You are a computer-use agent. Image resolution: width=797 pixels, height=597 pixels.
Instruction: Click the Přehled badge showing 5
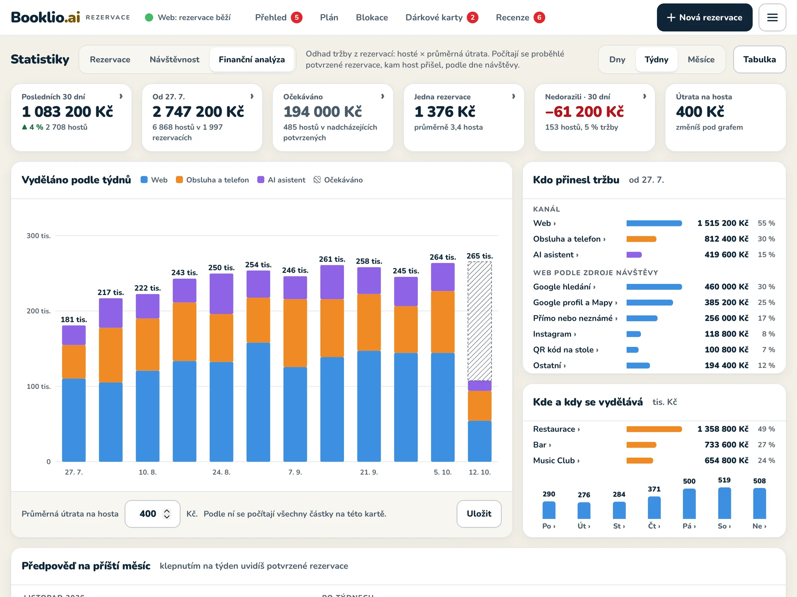click(297, 18)
